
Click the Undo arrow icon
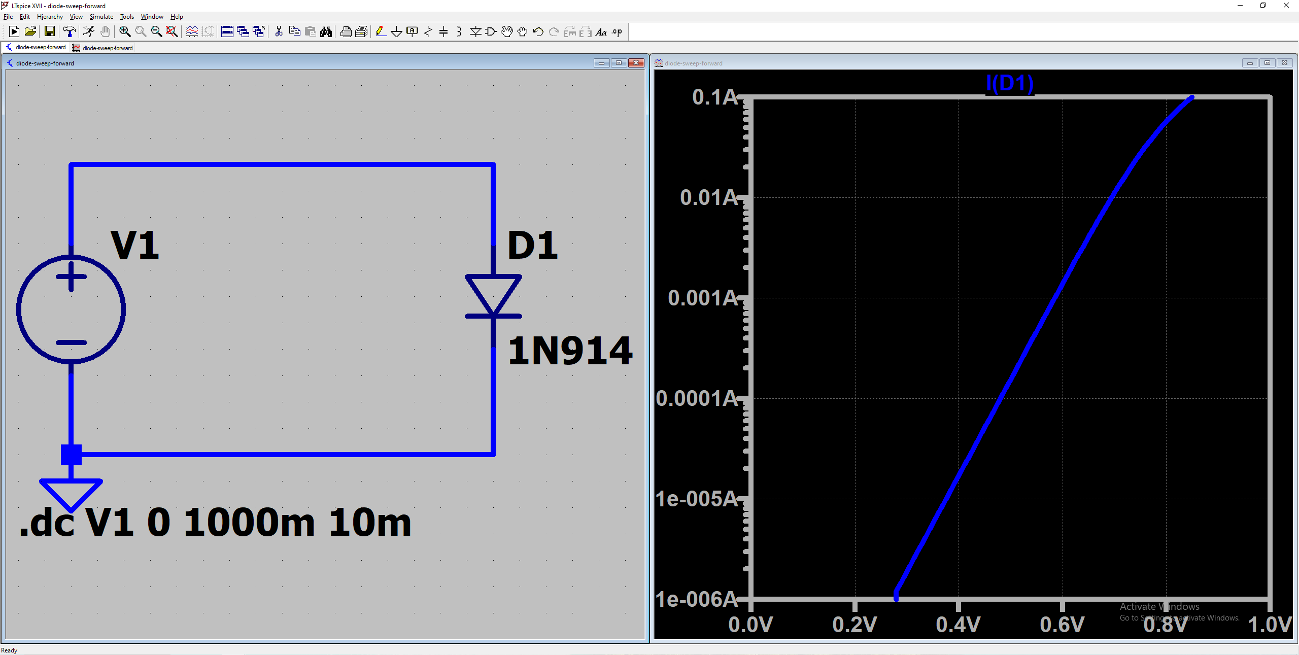[538, 31]
